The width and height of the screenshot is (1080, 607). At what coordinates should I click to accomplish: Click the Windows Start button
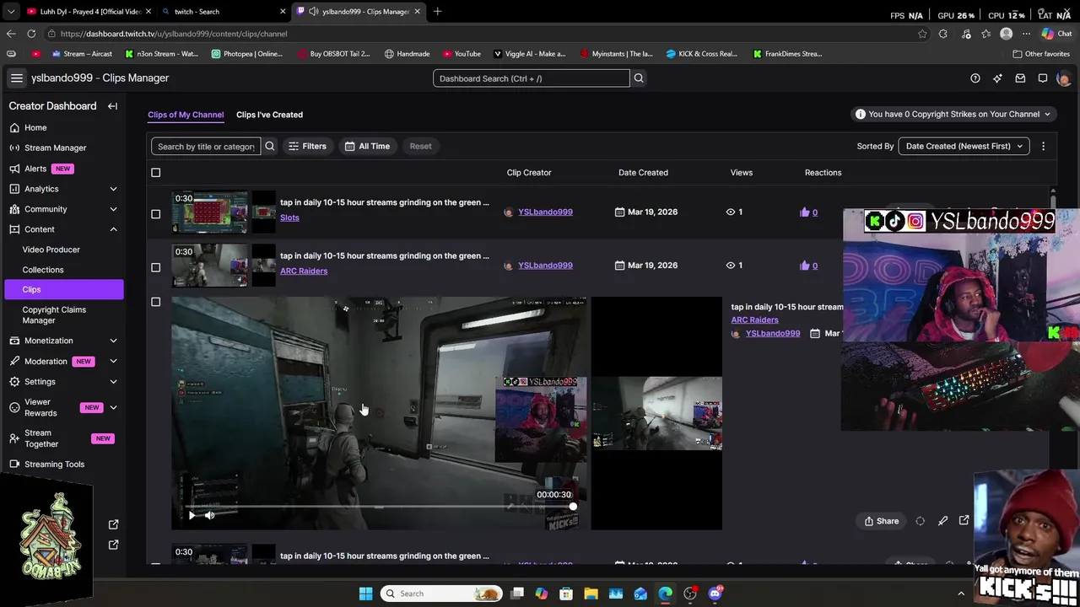pos(365,594)
